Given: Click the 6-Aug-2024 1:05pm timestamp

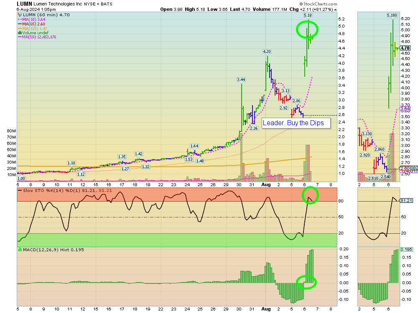Looking at the screenshot, I should [36, 9].
